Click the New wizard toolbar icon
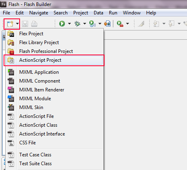Viewport: 187px width, 170px height. [10, 24]
